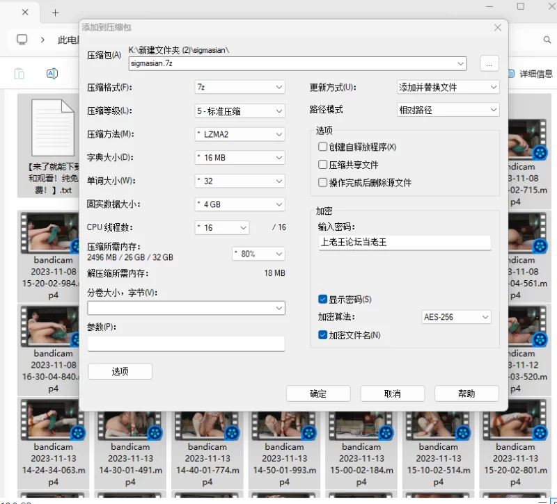Click the rename icon in Explorer toolbar
This screenshot has width=557, height=504.
(x=52, y=74)
